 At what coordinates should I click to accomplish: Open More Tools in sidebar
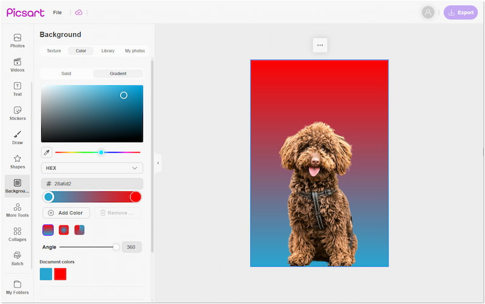pyautogui.click(x=18, y=210)
